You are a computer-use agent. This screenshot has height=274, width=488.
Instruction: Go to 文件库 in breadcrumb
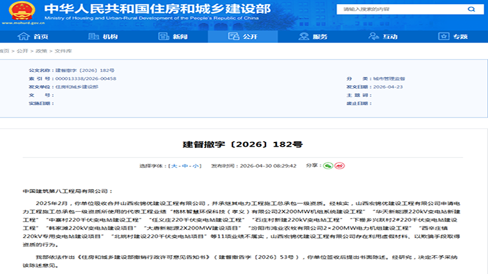[x=63, y=51]
